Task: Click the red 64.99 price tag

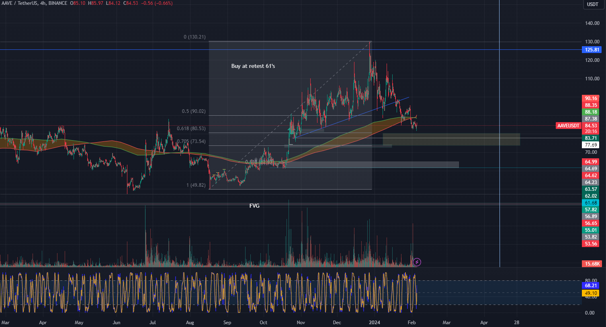Action: 591,162
